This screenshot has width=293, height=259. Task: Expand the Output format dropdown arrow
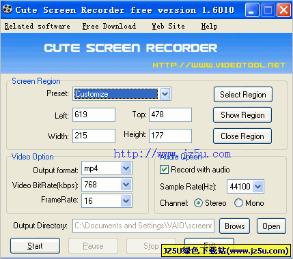pos(126,168)
